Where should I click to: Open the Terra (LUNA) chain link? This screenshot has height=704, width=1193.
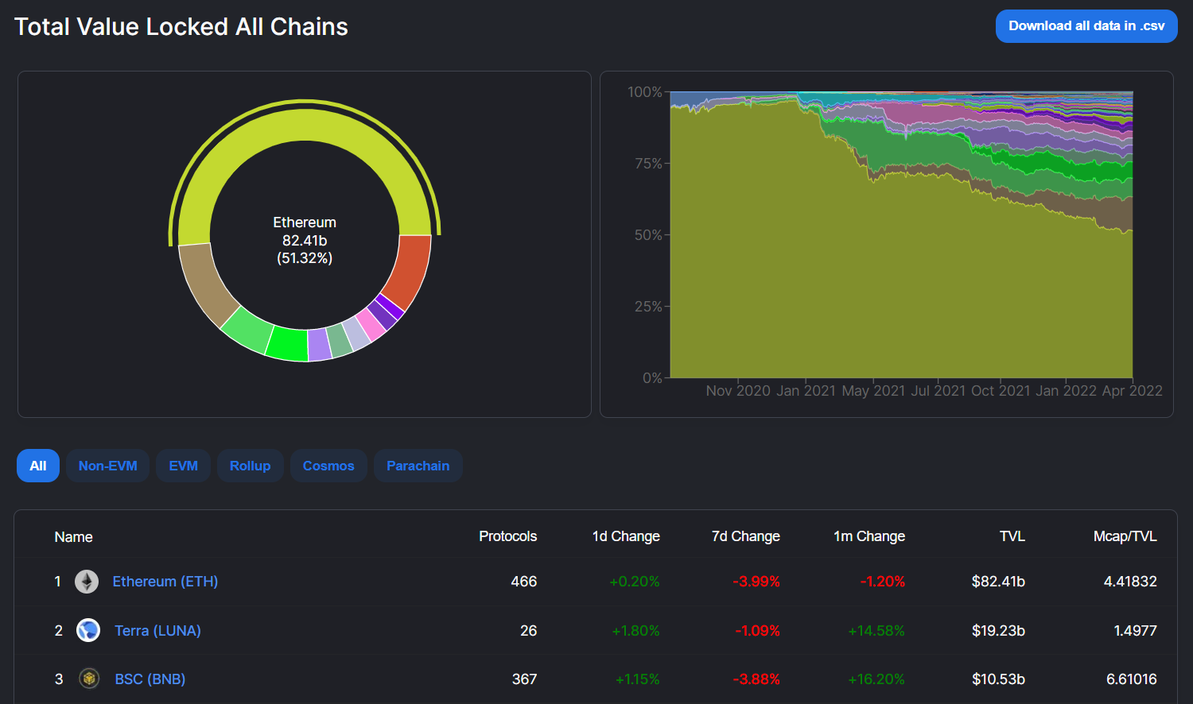point(157,630)
